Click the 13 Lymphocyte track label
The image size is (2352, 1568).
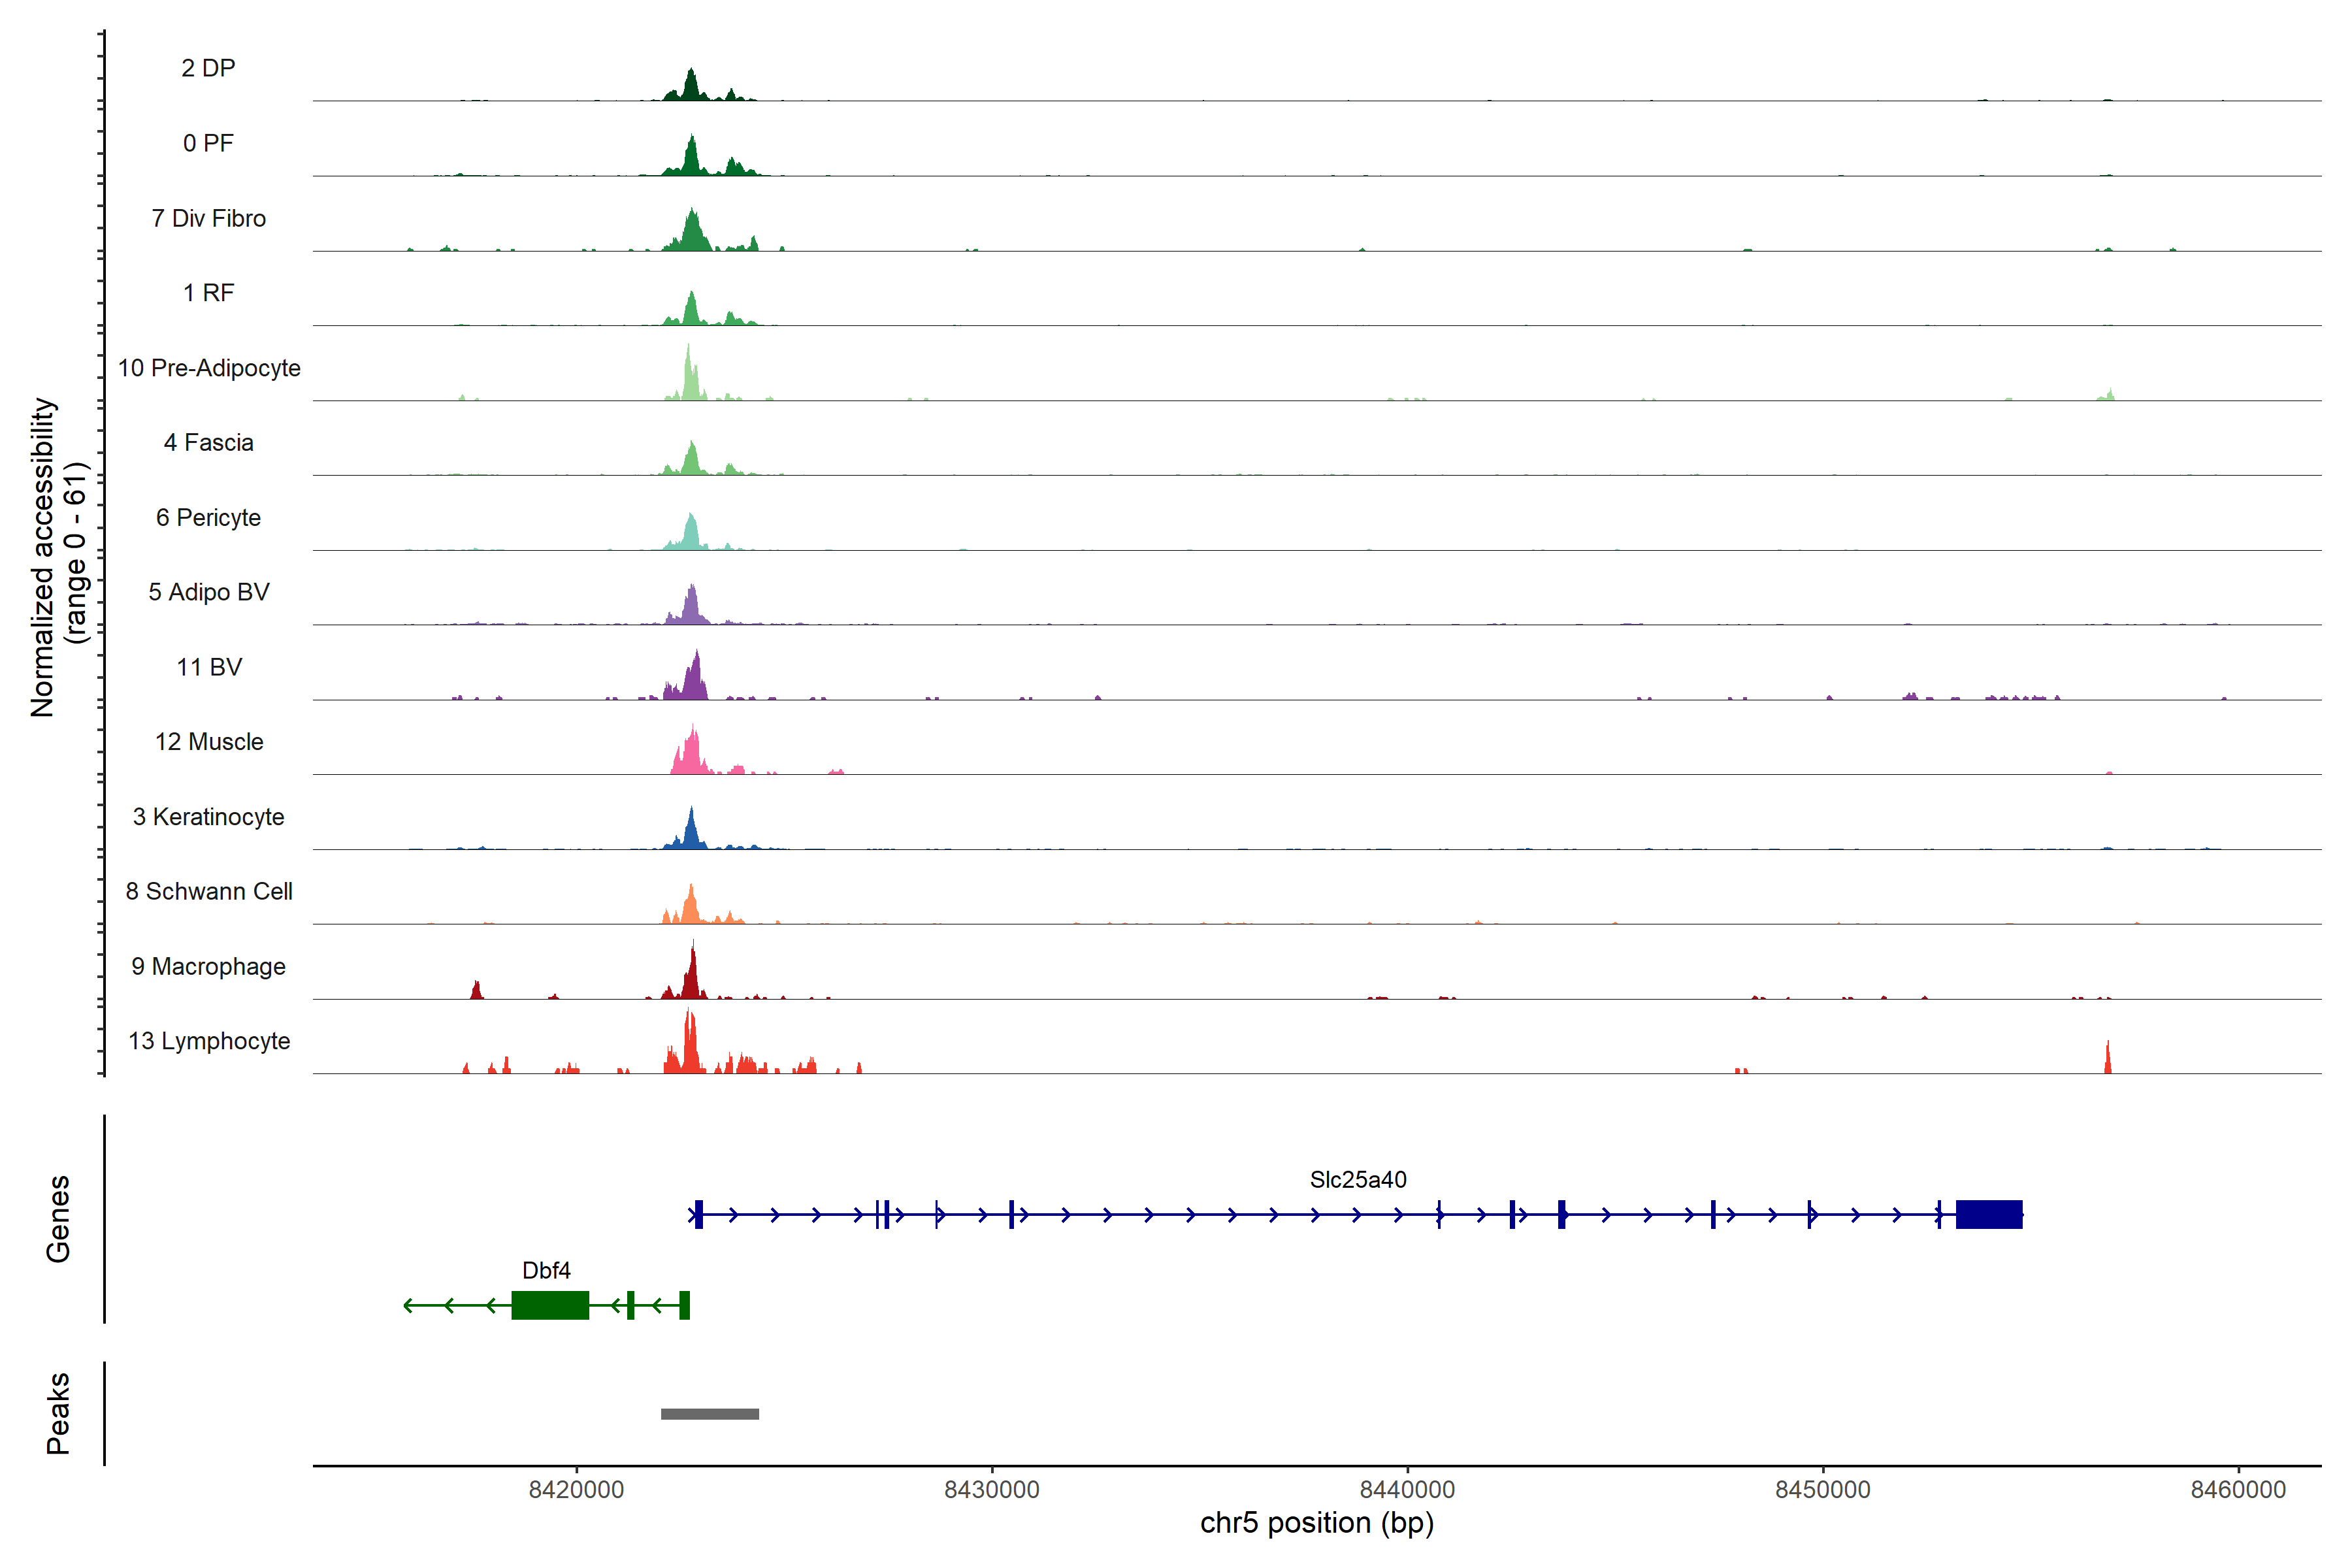click(209, 1041)
